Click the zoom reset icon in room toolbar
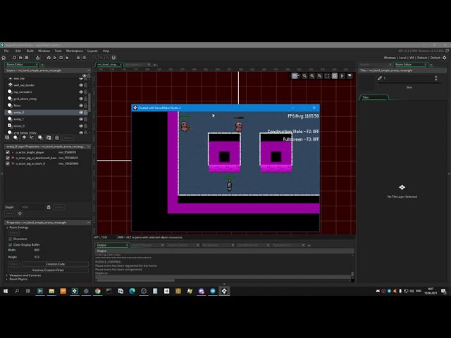 (x=311, y=76)
